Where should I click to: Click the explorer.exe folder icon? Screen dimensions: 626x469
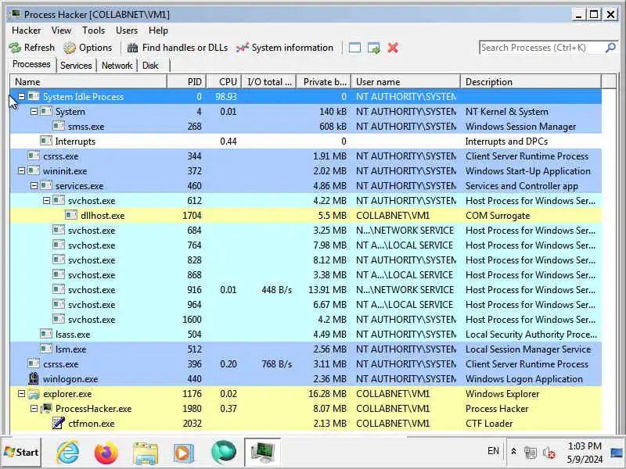(x=34, y=394)
